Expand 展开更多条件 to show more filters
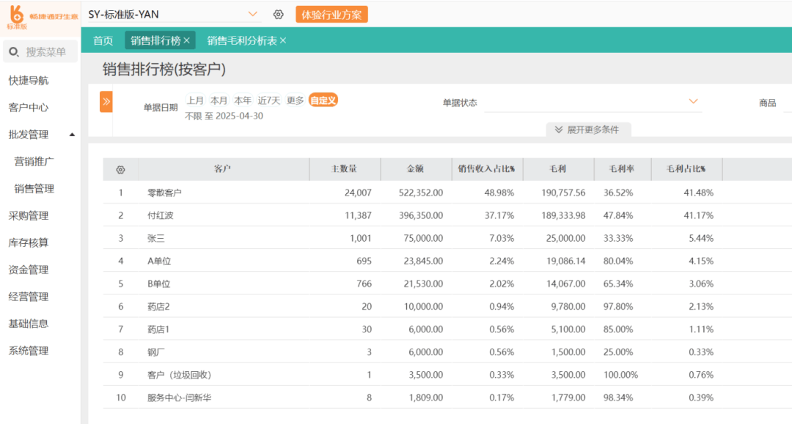The image size is (792, 424). 589,129
